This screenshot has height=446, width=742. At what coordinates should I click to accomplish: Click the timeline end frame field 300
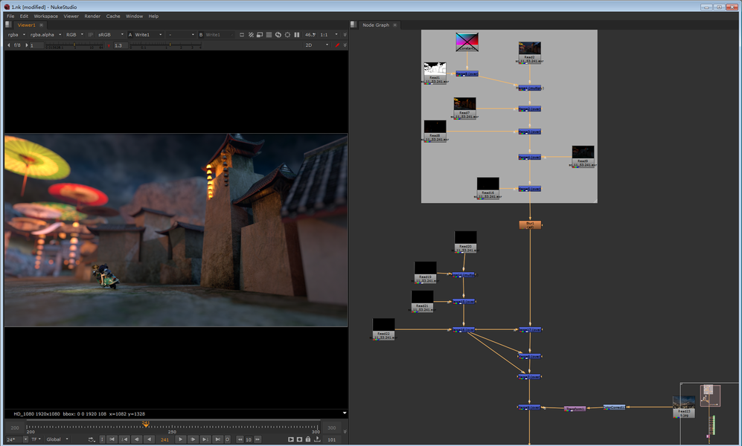[x=331, y=427]
